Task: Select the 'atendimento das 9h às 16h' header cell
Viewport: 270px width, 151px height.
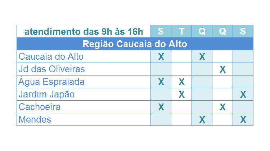Action: (84, 32)
